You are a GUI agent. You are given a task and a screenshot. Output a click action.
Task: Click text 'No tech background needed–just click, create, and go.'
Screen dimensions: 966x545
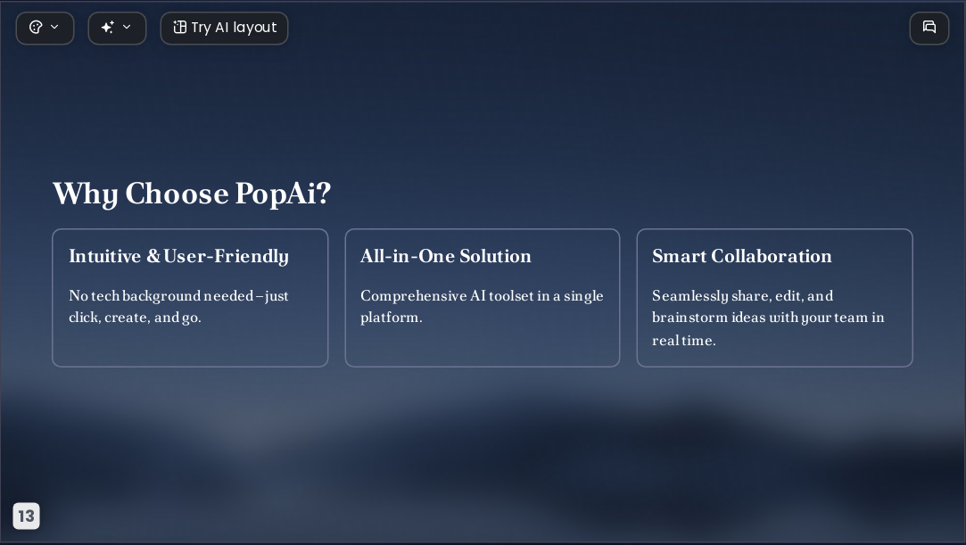(x=178, y=307)
